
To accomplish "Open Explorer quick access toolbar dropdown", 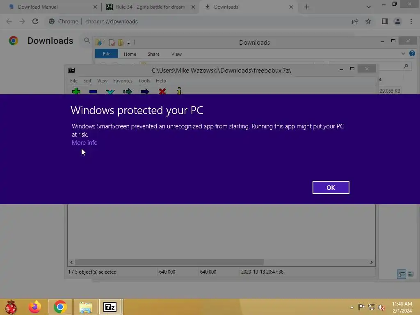I will 128,43.
